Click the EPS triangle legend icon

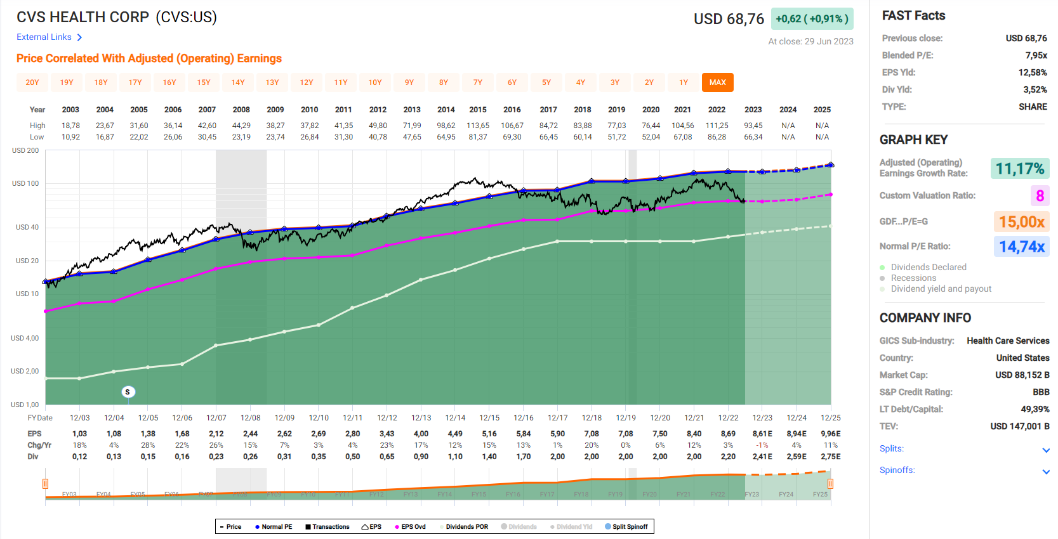(365, 527)
